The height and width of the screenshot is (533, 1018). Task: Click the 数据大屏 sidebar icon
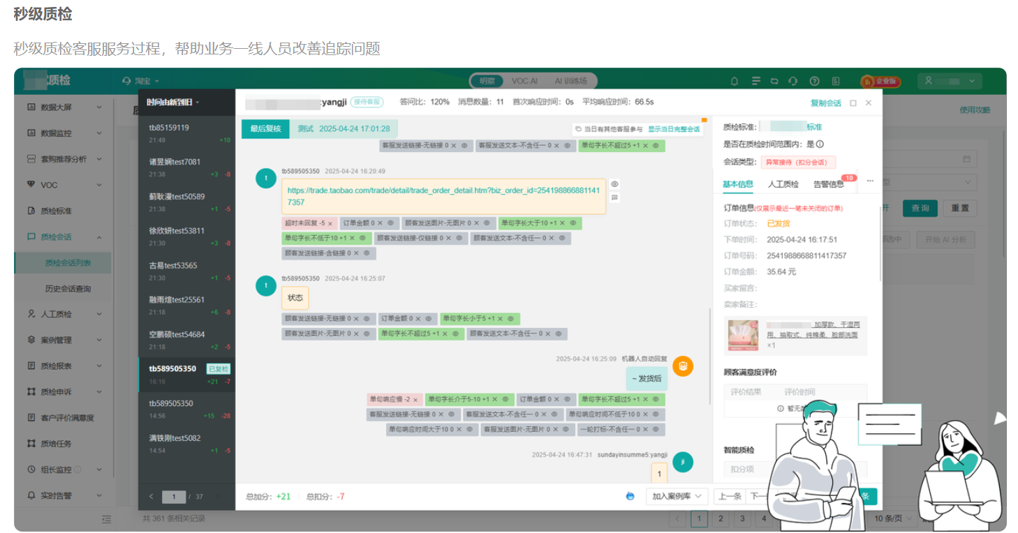[31, 107]
